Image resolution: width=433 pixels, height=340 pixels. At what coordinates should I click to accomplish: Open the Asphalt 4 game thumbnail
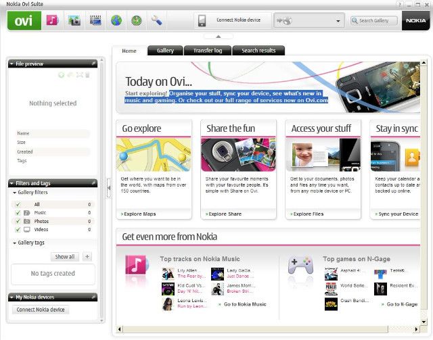[x=331, y=274]
